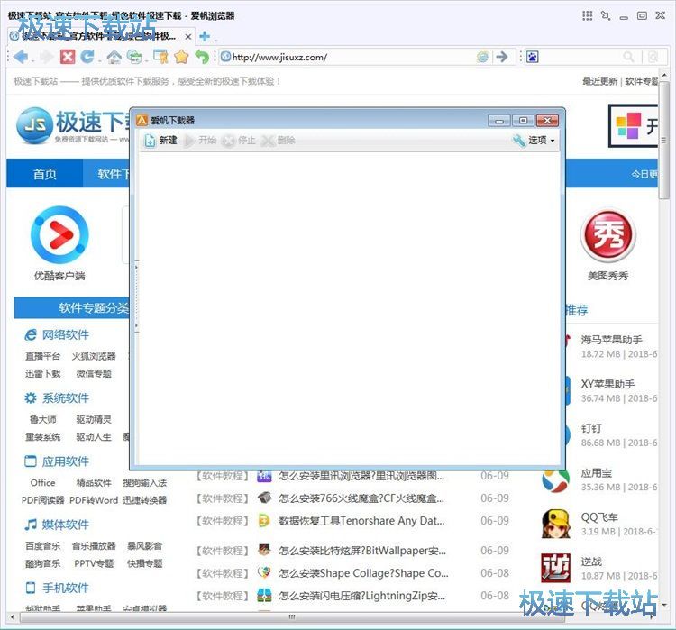Open a new tab with the plus icon
This screenshot has width=676, height=630.
pyautogui.click(x=205, y=37)
